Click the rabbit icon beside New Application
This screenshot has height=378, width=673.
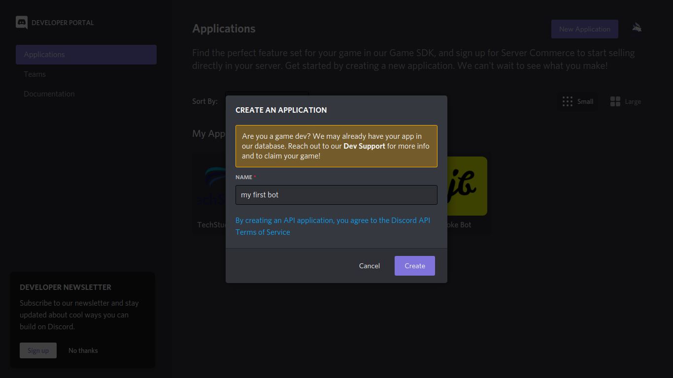(637, 28)
